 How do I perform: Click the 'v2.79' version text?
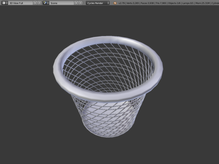[x=121, y=3]
